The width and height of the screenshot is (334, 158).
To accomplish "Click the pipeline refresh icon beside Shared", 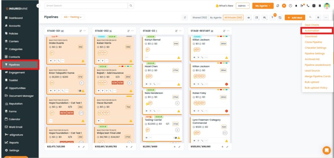I will pyautogui.click(x=185, y=17).
